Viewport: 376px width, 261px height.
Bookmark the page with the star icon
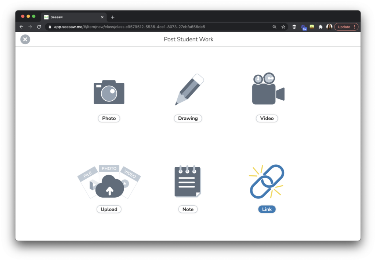pyautogui.click(x=283, y=27)
